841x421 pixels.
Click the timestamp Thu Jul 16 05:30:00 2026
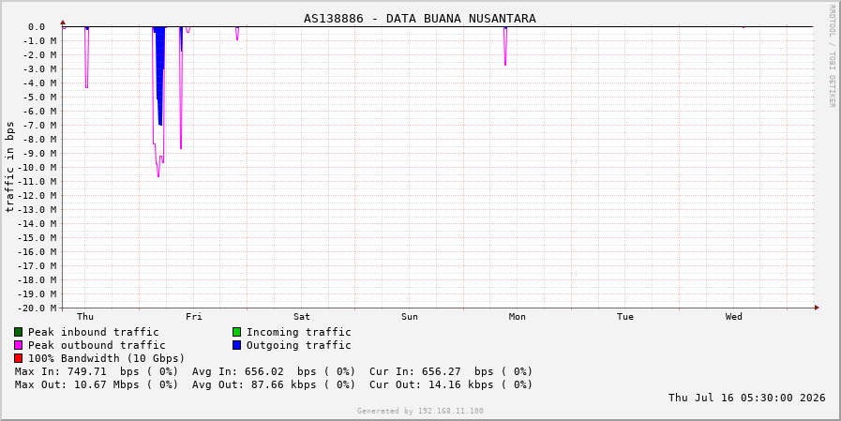tap(746, 398)
